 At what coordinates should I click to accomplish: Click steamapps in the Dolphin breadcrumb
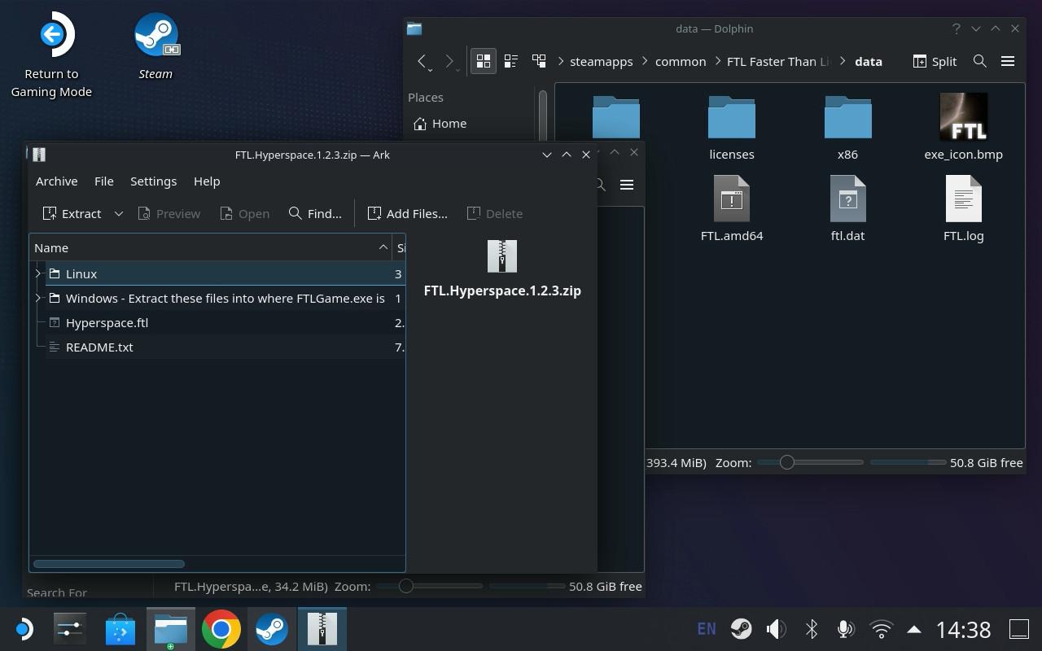[602, 61]
